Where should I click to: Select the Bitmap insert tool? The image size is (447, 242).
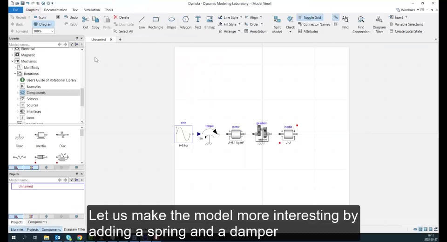210,22
